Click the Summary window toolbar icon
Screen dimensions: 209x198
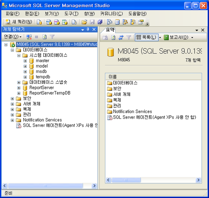pyautogui.click(x=117, y=22)
